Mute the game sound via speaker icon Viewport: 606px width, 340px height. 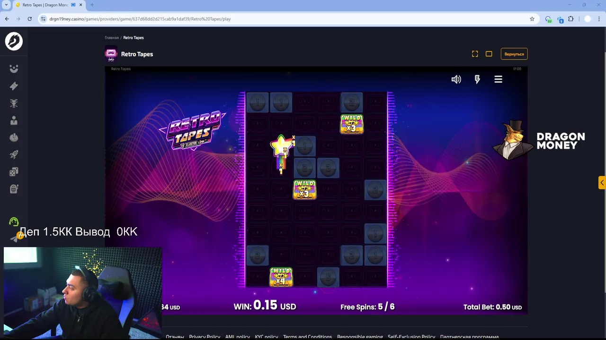[x=456, y=79]
